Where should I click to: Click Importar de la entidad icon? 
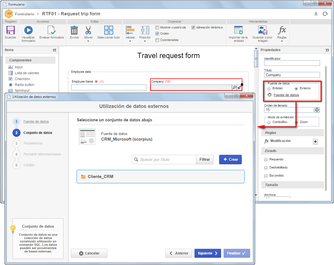point(238,30)
